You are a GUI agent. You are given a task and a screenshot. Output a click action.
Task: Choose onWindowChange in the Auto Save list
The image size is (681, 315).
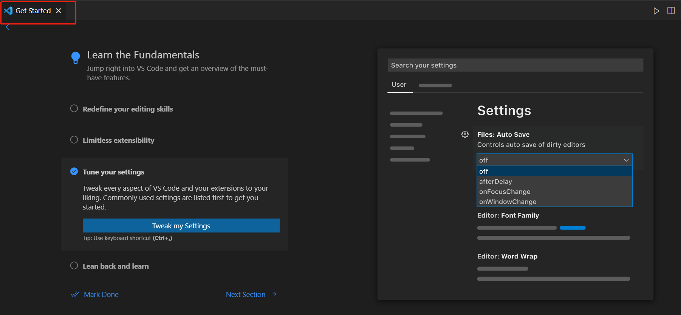point(554,202)
